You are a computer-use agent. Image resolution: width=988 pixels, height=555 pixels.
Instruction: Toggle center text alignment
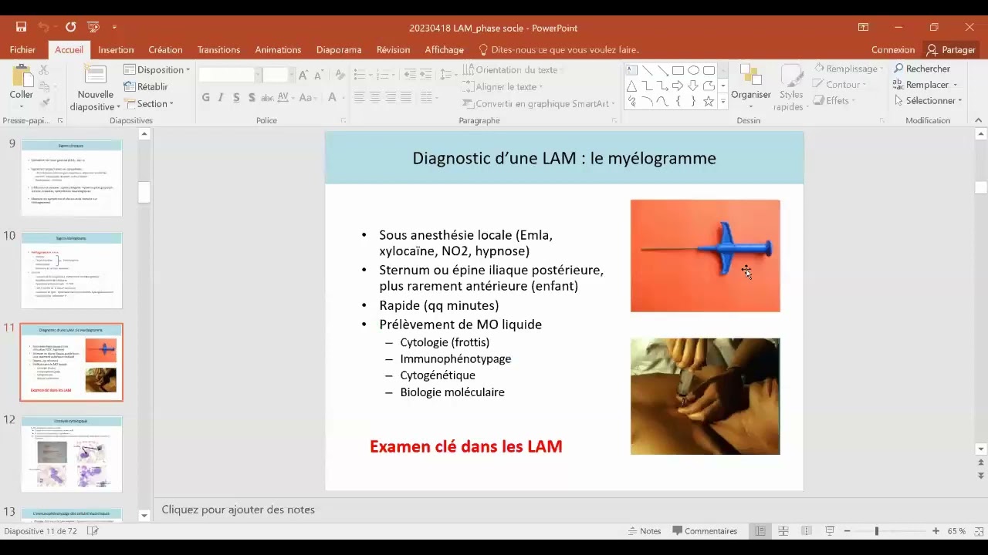(x=375, y=97)
